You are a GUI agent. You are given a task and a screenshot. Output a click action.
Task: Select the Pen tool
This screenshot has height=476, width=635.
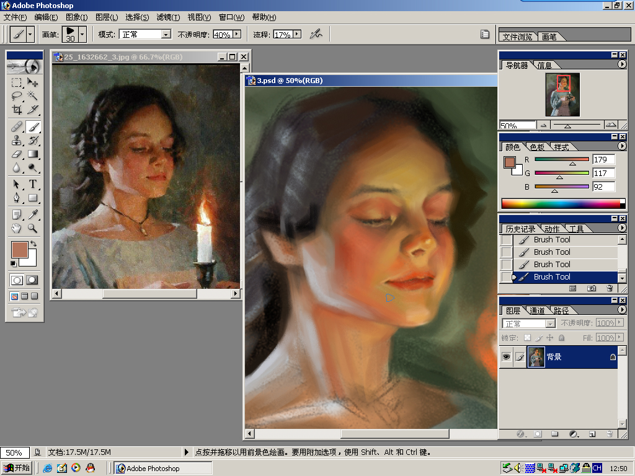pyautogui.click(x=17, y=198)
